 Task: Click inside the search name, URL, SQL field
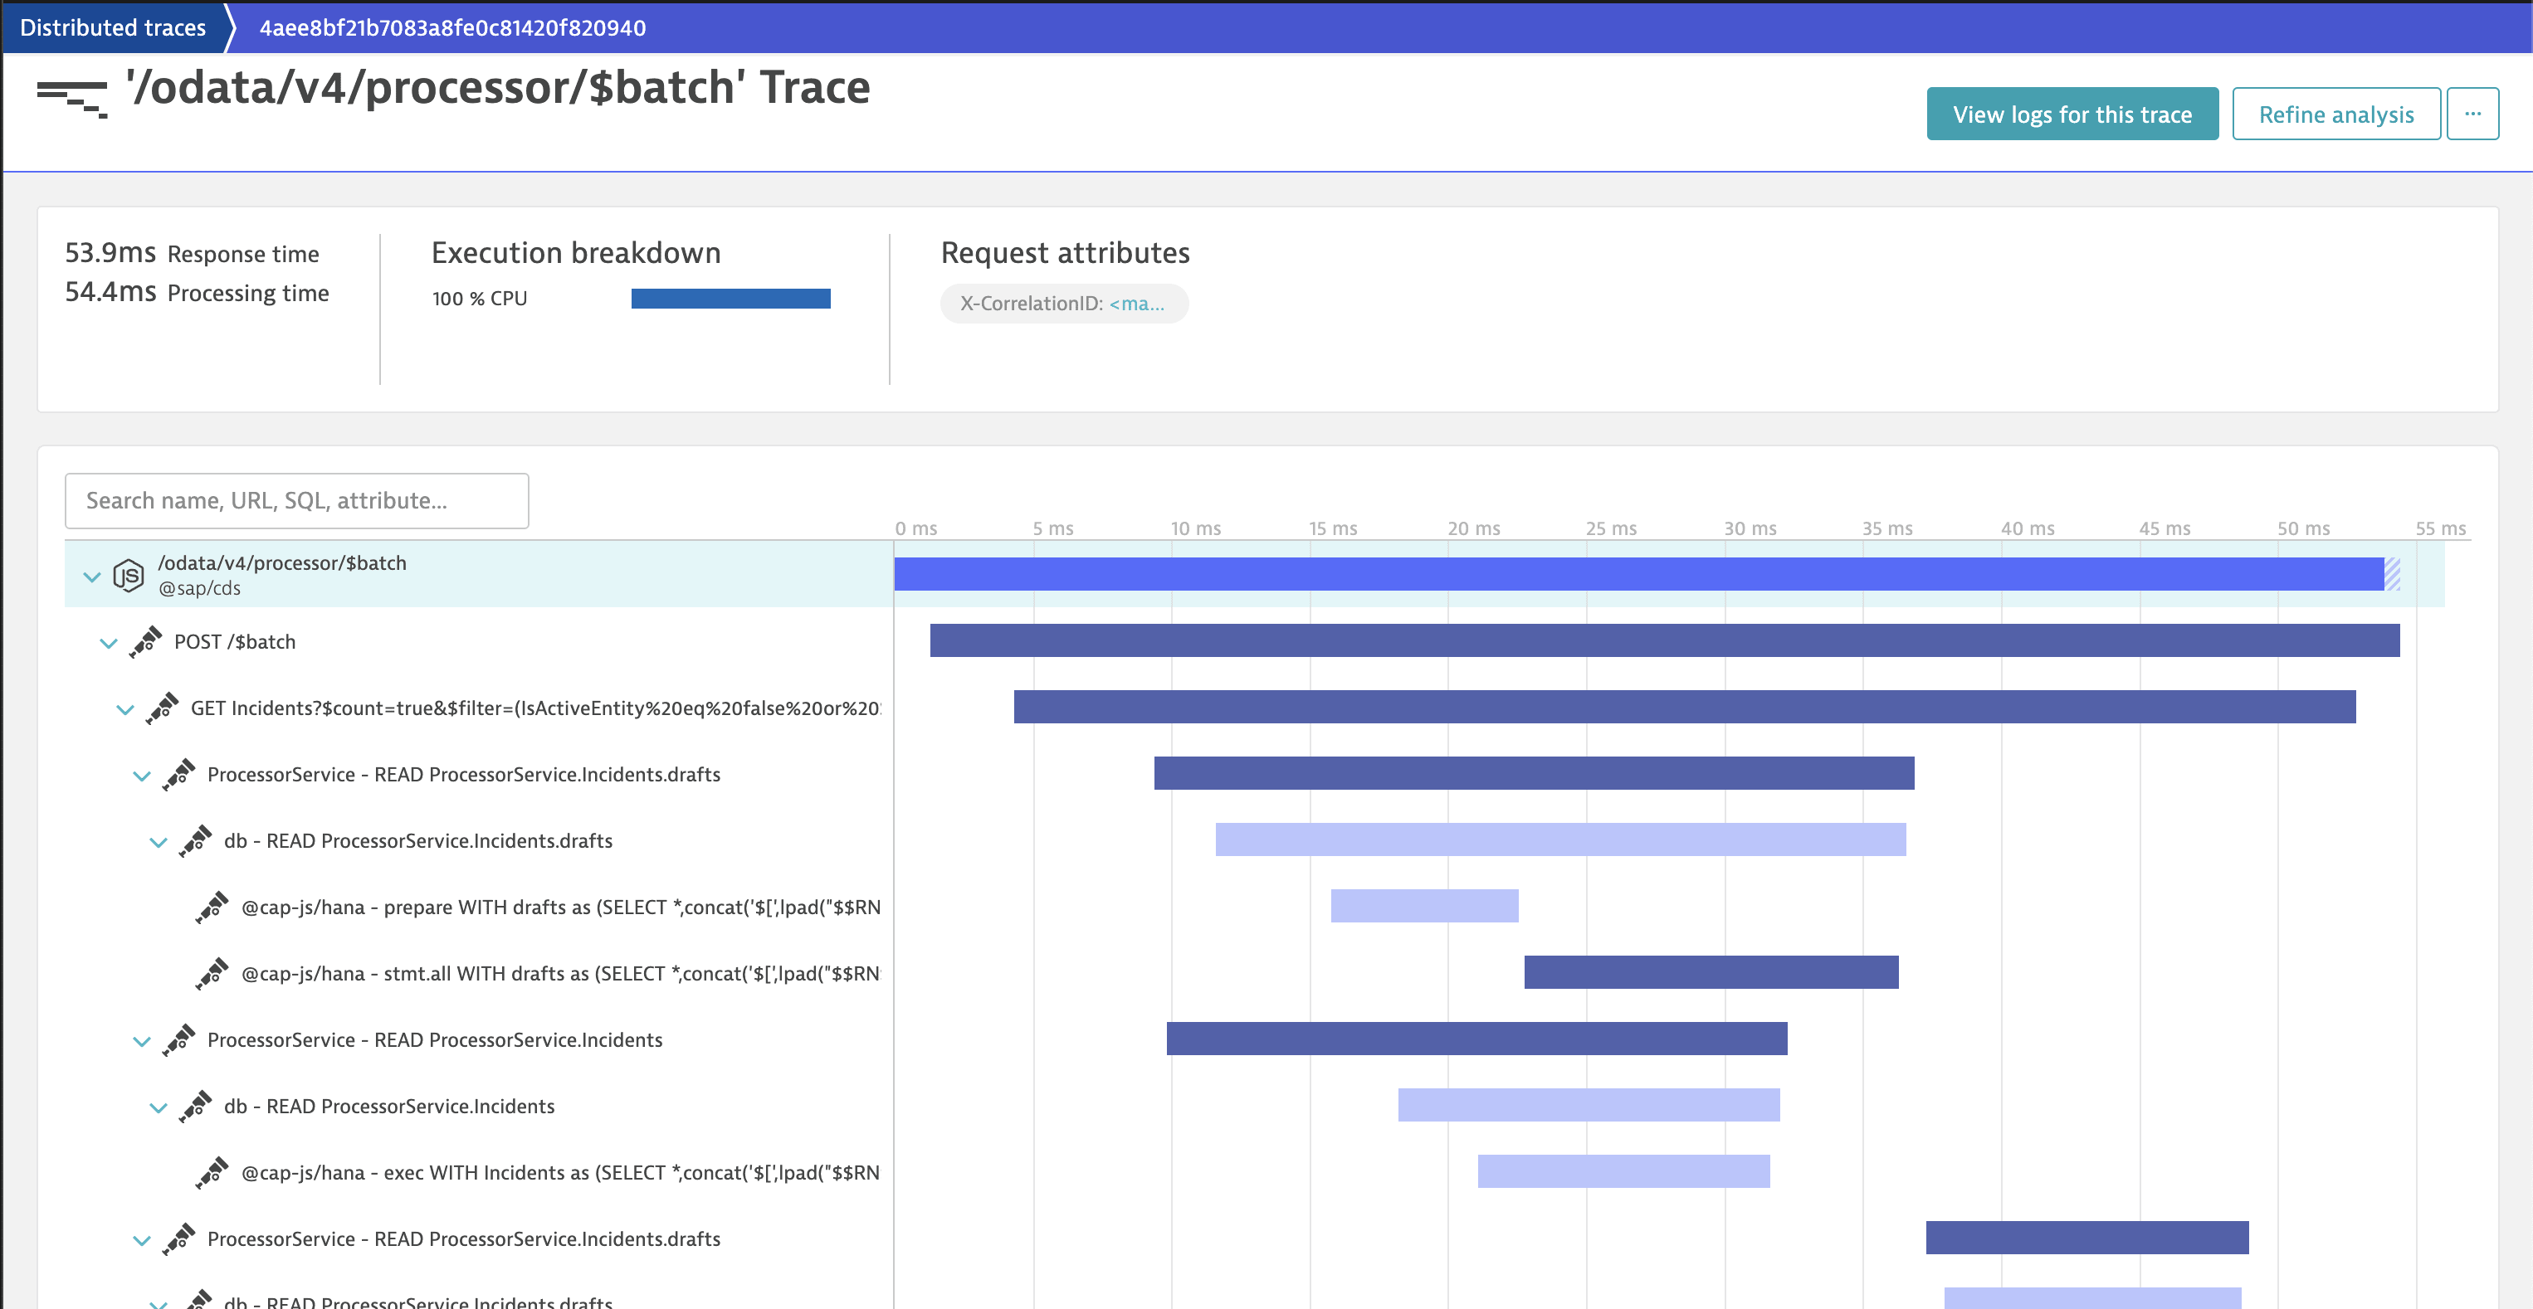tap(296, 500)
